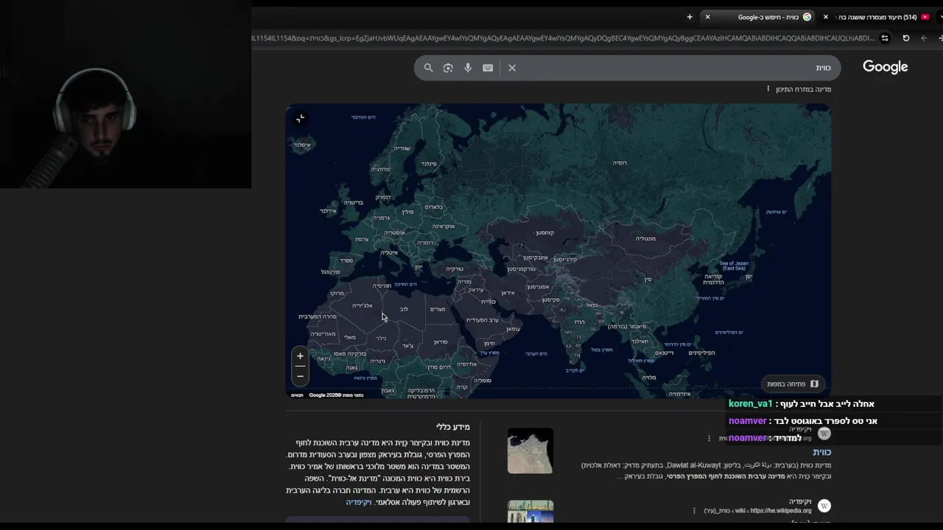Click מצרים label on the map
This screenshot has width=943, height=530.
(438, 309)
